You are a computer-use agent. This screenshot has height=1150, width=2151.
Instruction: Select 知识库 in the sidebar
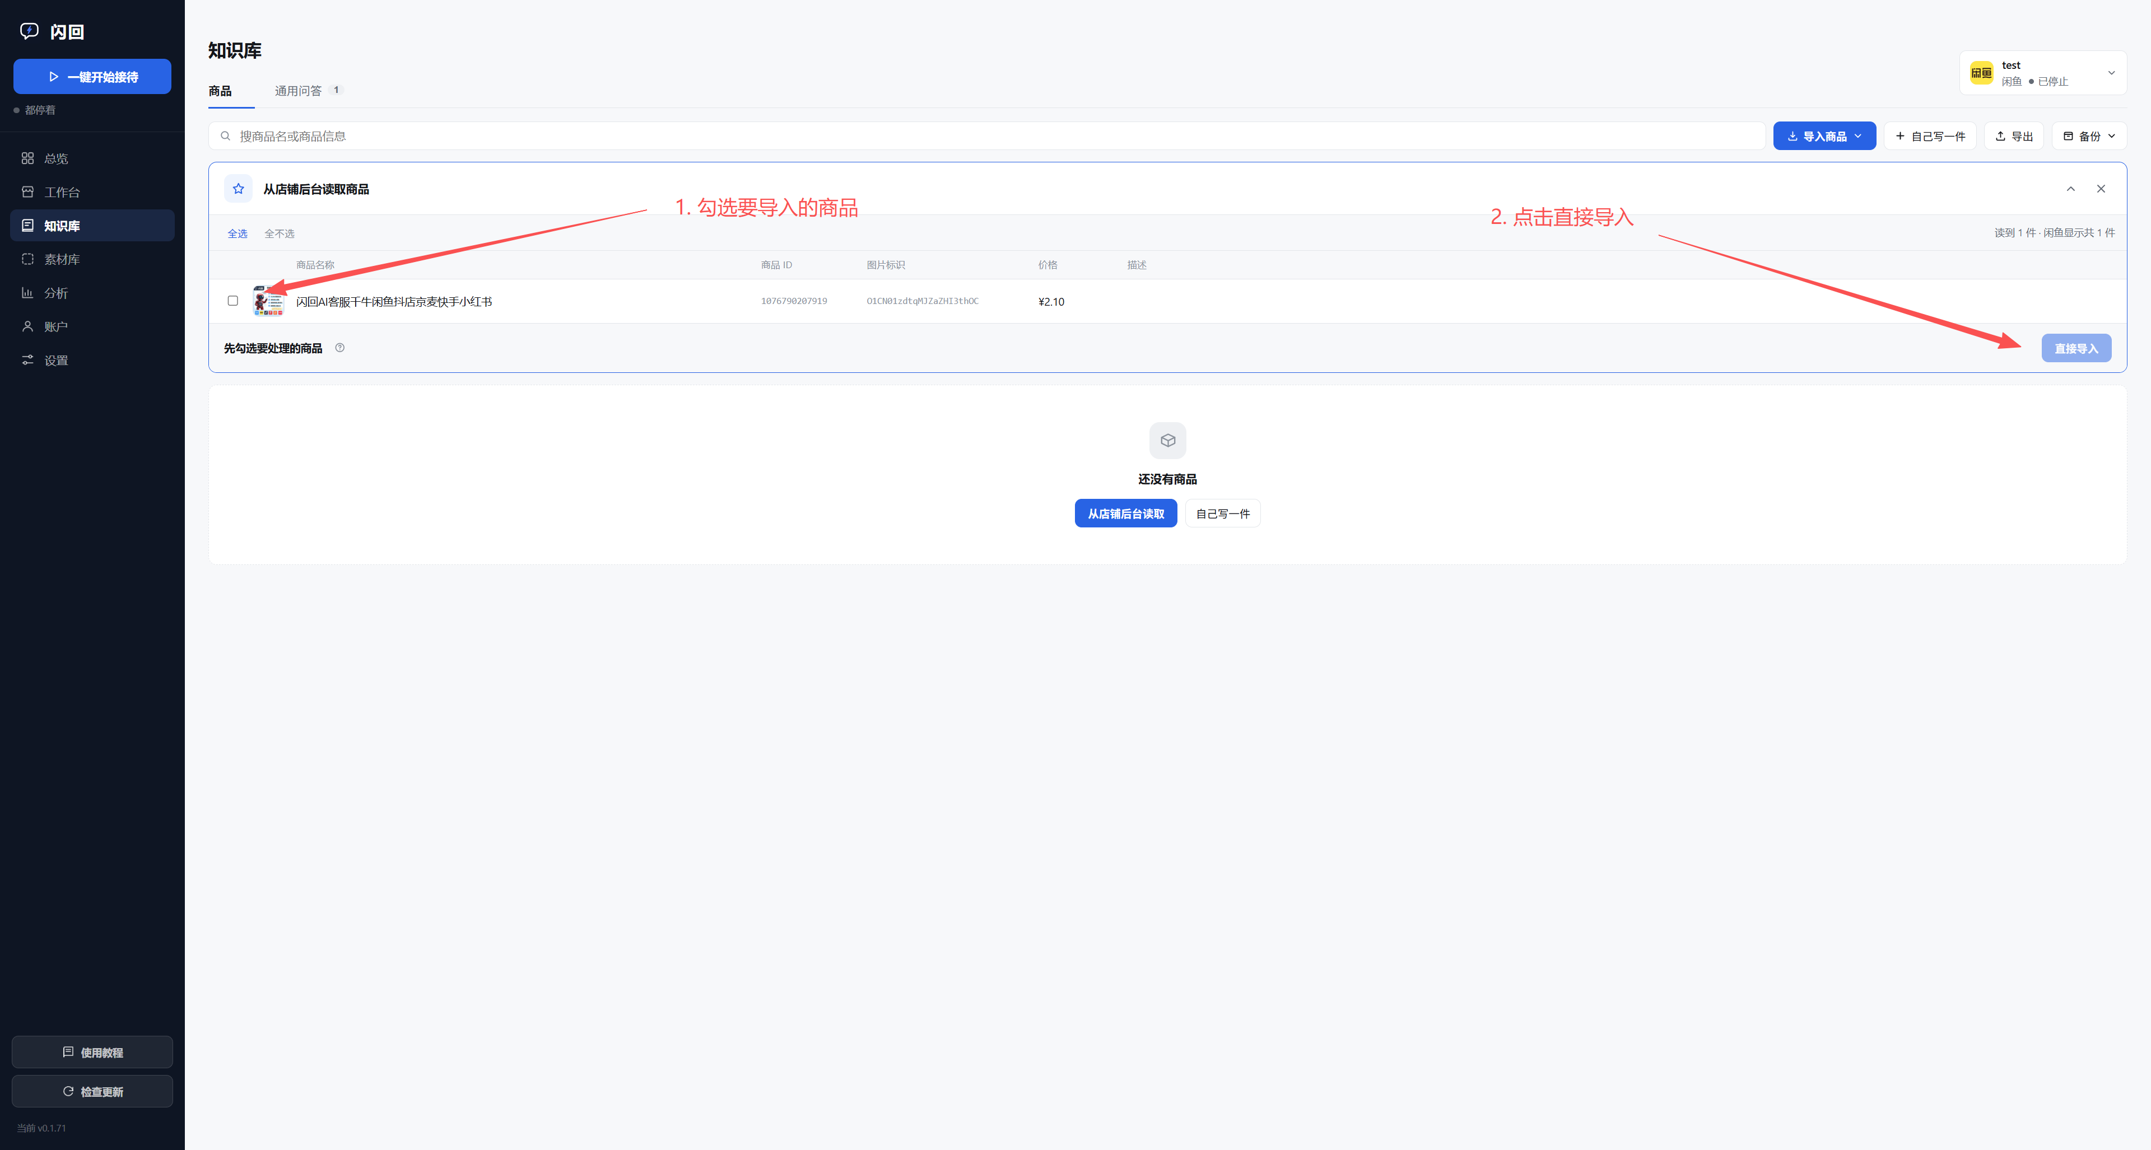click(x=92, y=225)
